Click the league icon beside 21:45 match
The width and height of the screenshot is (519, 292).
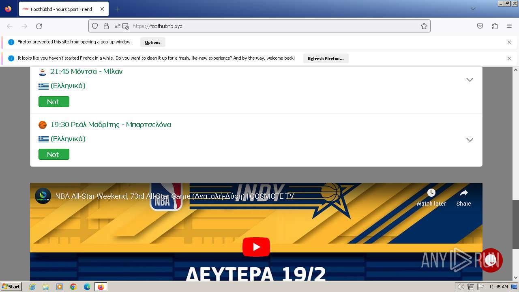click(x=43, y=72)
